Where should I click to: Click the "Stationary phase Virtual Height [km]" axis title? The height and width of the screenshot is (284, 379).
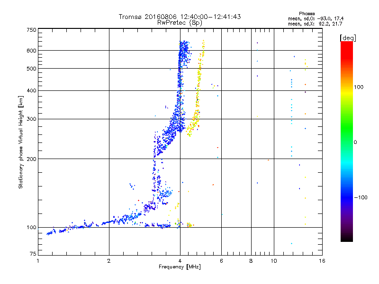21,142
